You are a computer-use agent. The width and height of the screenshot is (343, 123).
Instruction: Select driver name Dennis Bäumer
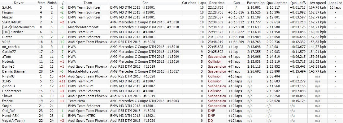click(x=14, y=71)
